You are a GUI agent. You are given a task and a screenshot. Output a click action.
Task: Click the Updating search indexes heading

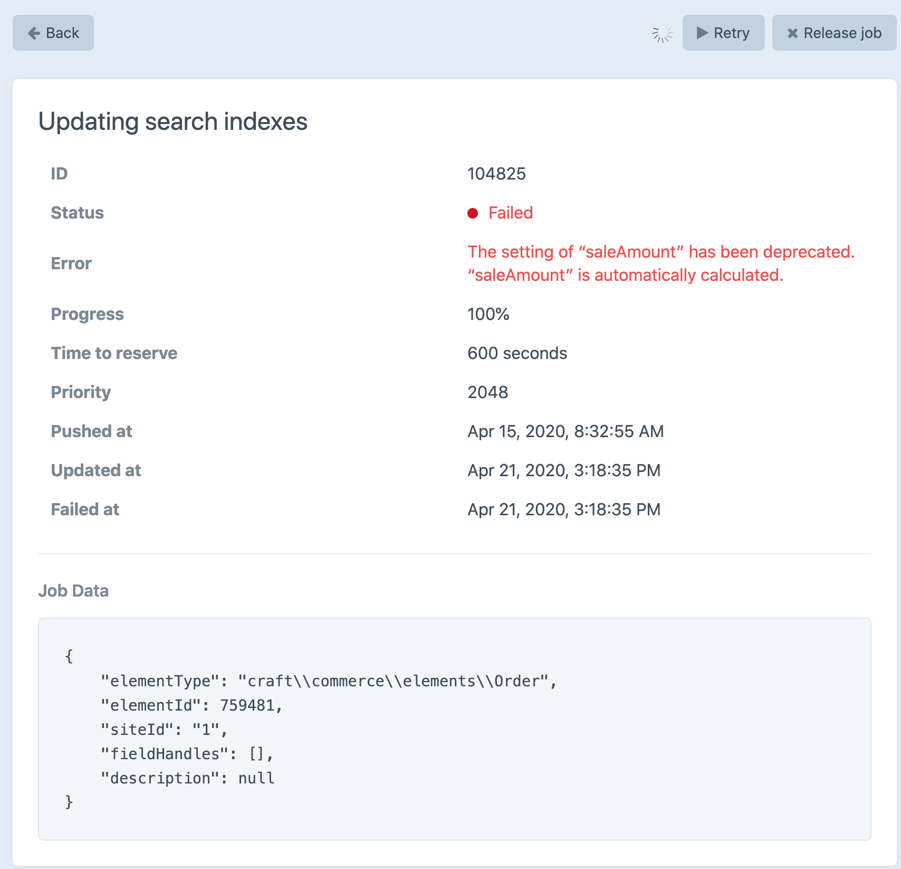(x=173, y=121)
